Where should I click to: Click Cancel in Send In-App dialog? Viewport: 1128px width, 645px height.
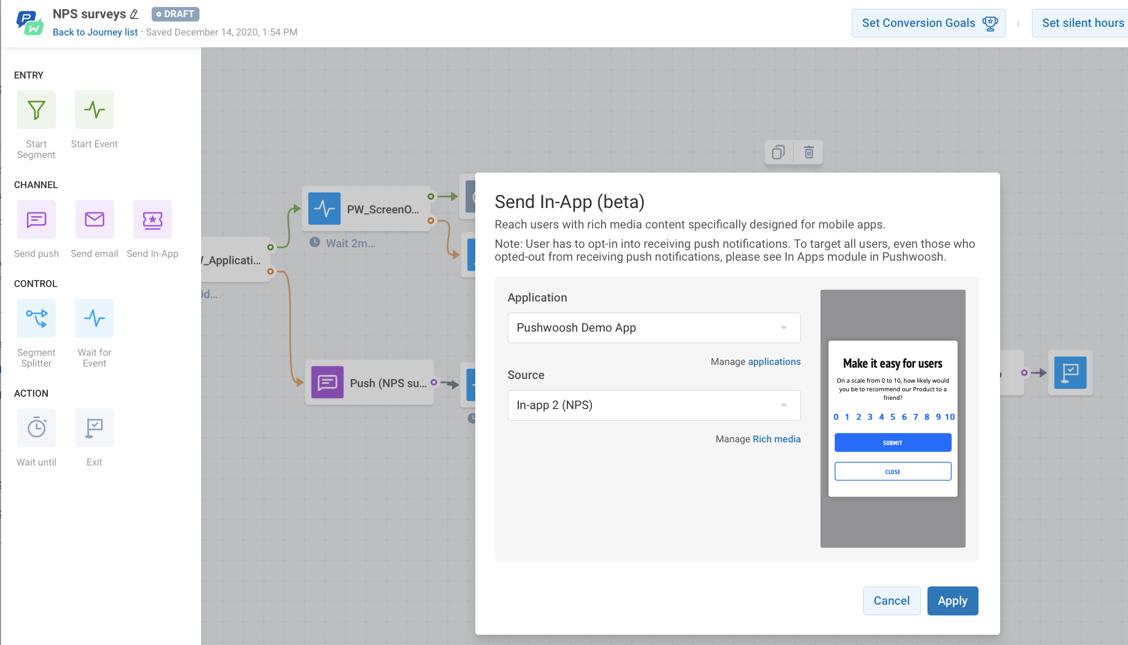[x=891, y=601]
